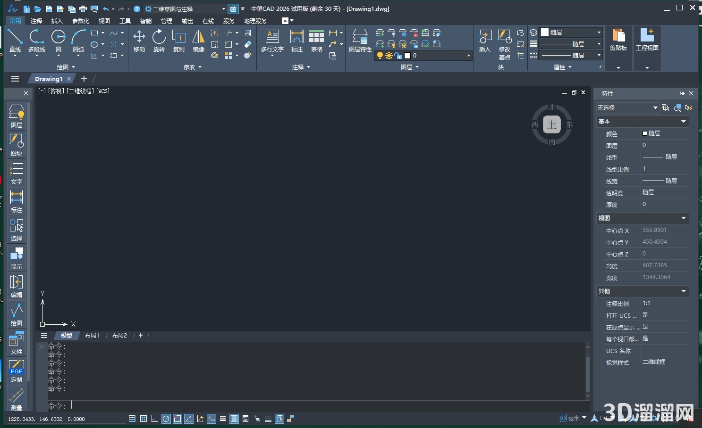This screenshot has height=428, width=702.
Task: Open the Display (显示) sidebar palette
Action: [17, 257]
